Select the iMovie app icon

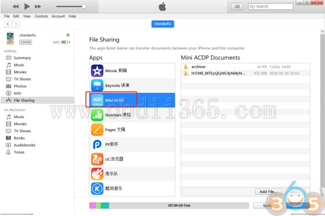pos(97,70)
